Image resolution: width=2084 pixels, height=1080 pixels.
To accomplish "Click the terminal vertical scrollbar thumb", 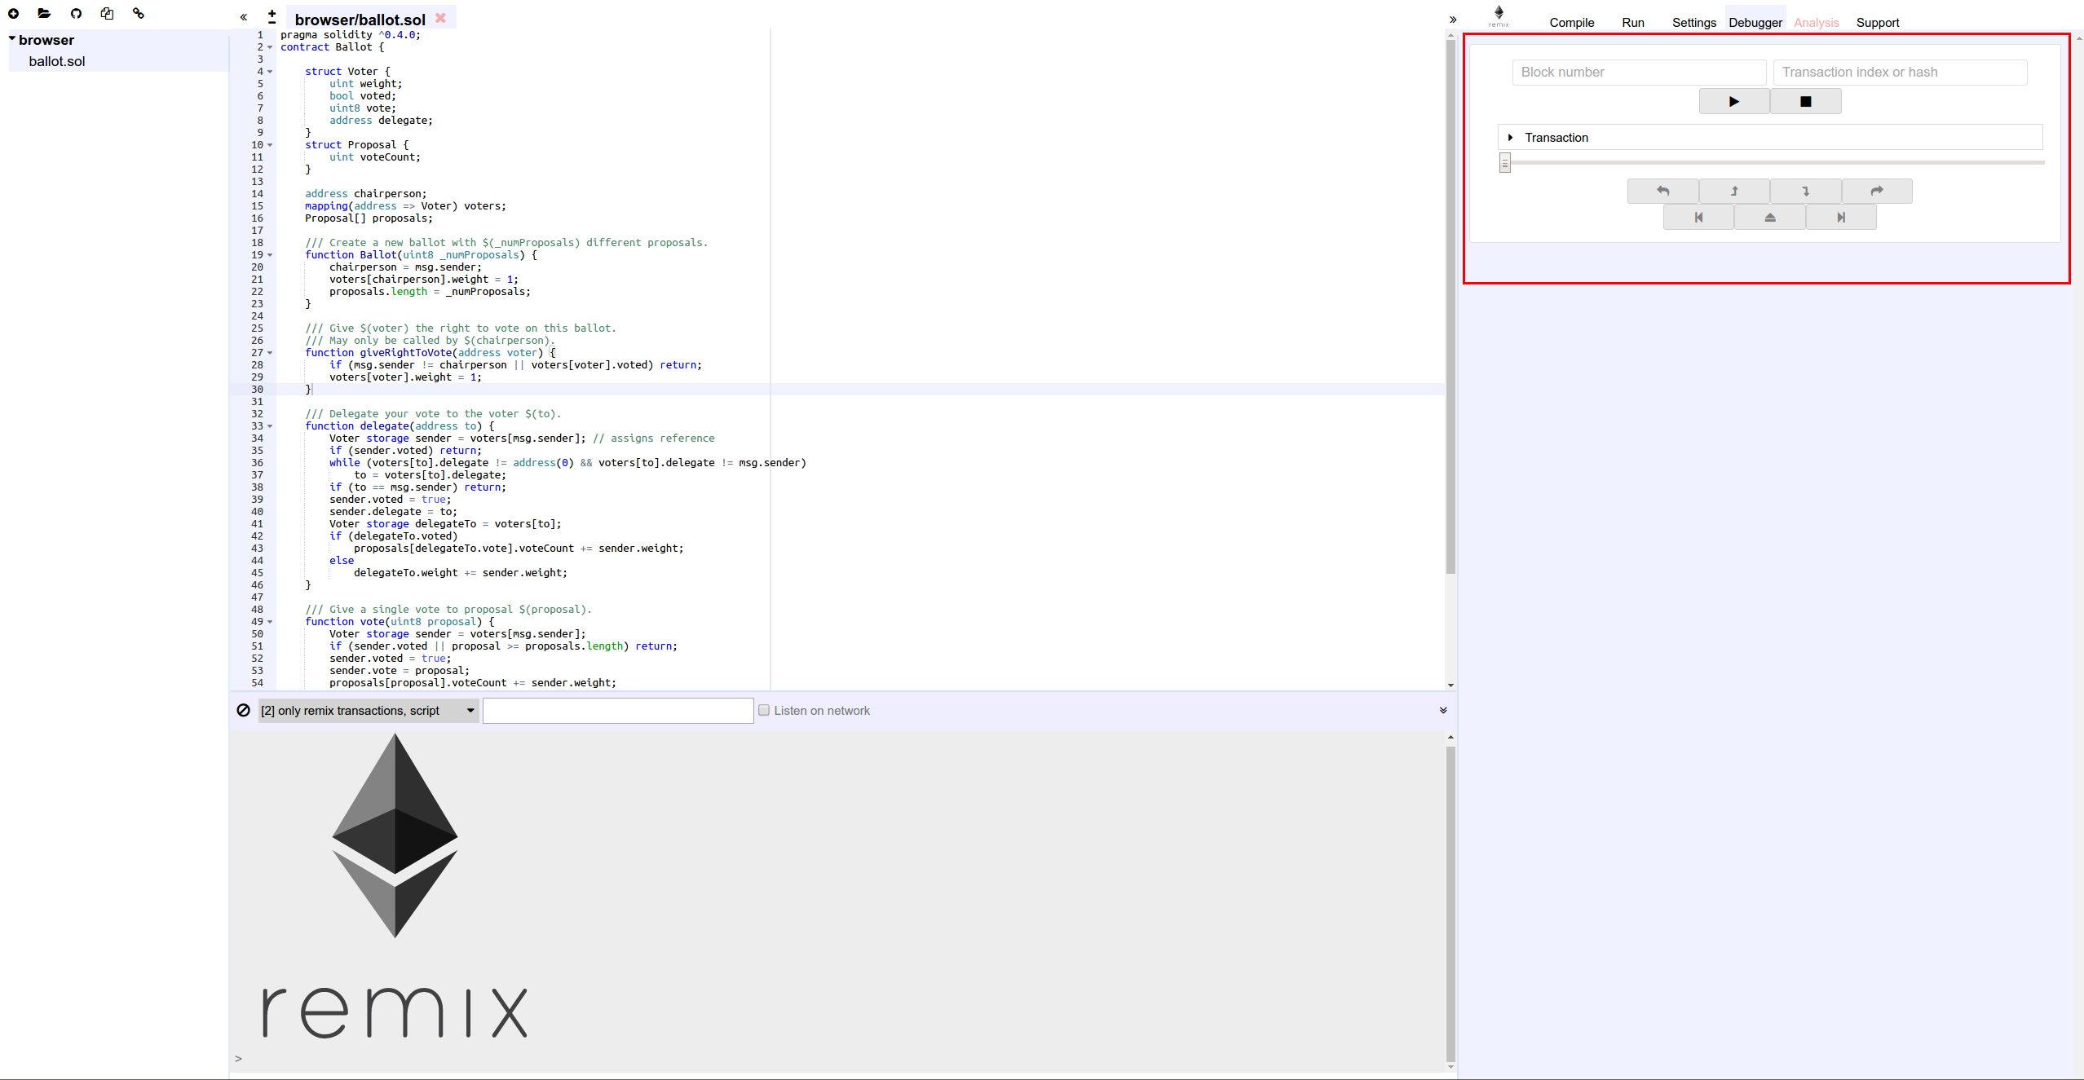I will click(x=1450, y=903).
